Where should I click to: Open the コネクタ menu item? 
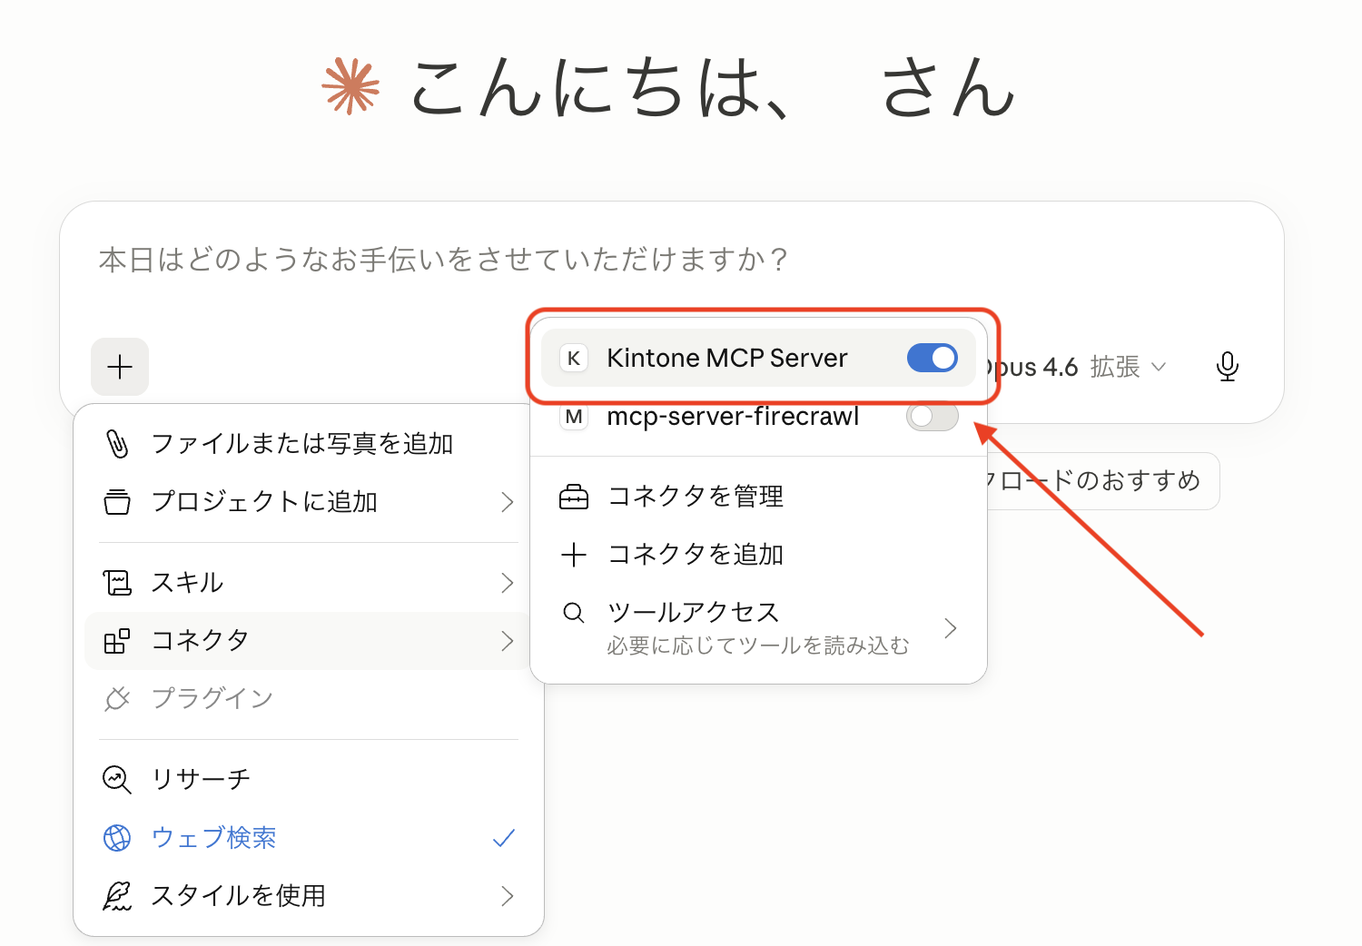(x=308, y=641)
